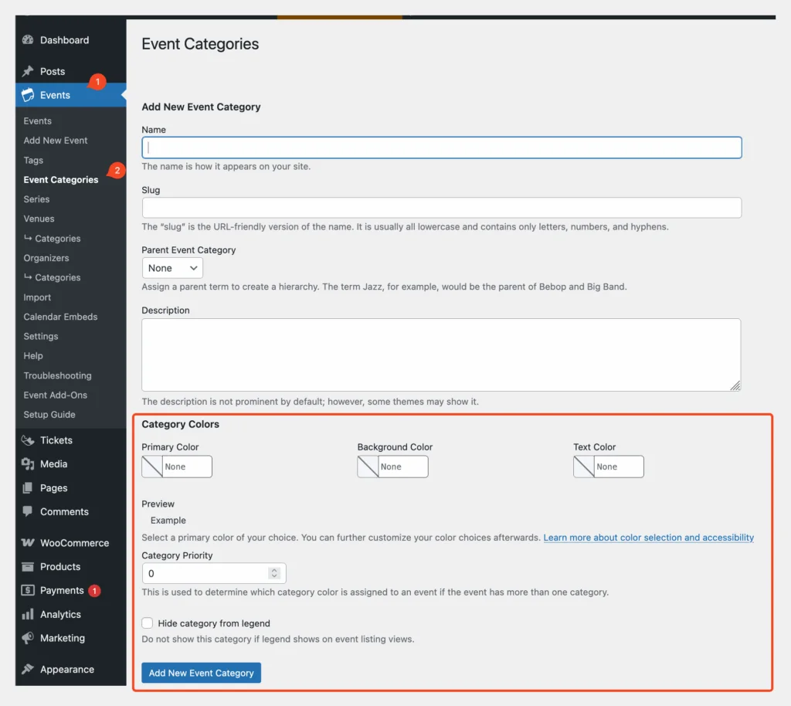Click the Appearance paintbrush icon

28,669
